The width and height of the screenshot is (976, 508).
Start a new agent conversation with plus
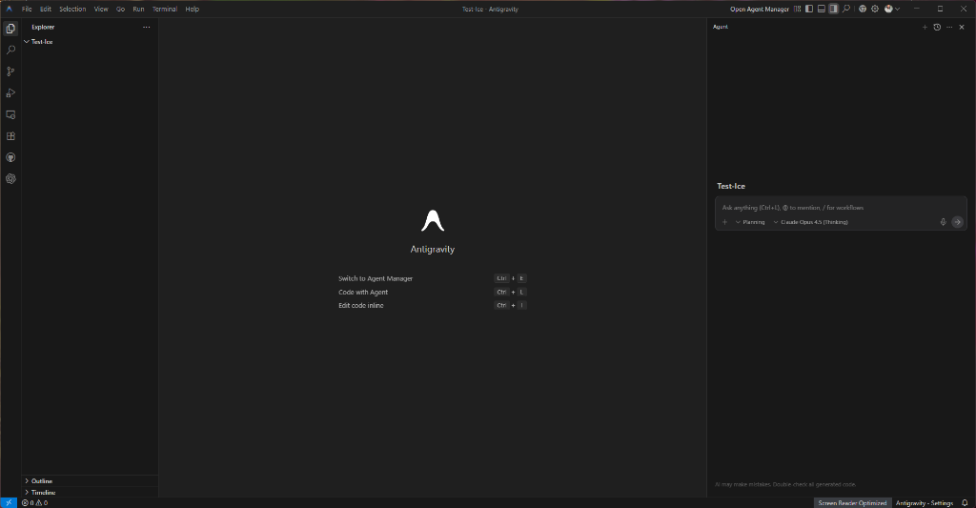tap(925, 27)
